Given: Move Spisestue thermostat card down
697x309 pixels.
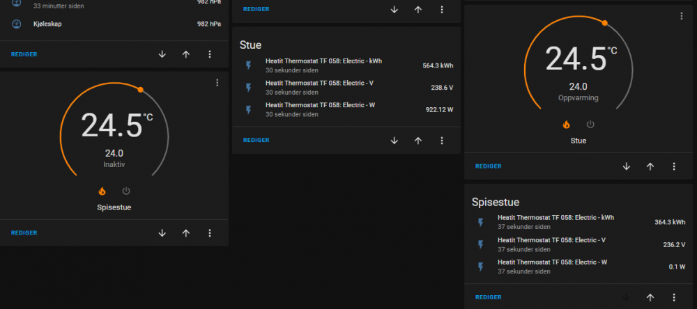Looking at the screenshot, I should [162, 233].
